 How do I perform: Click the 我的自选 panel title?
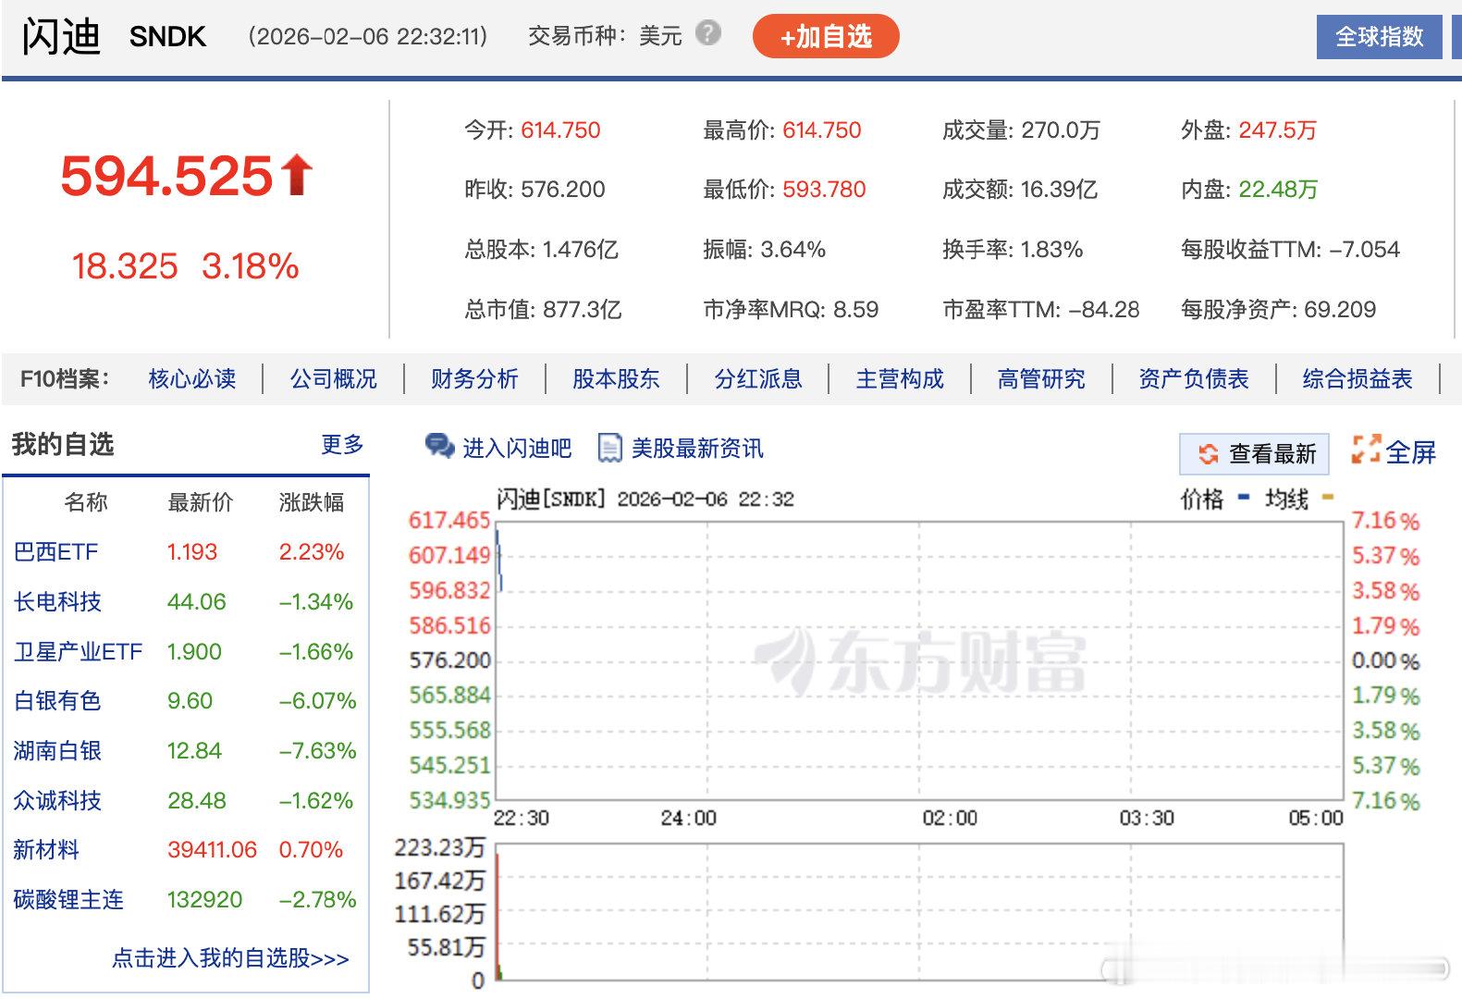(x=63, y=445)
